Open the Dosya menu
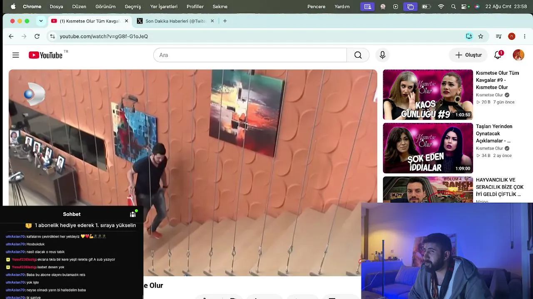533x299 pixels. point(56,7)
